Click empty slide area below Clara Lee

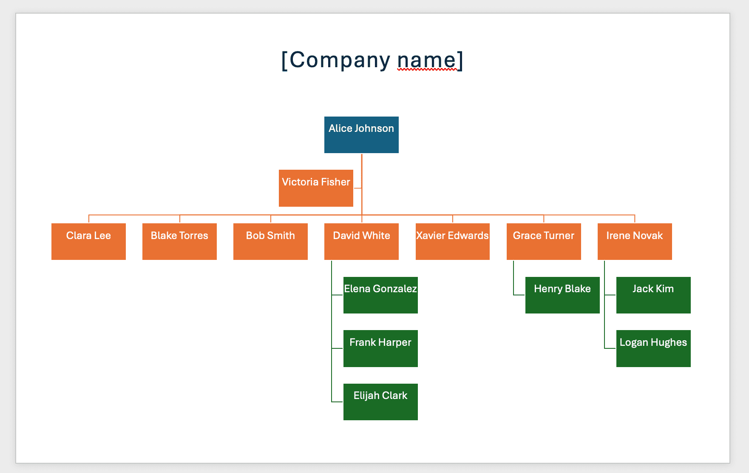[88, 340]
